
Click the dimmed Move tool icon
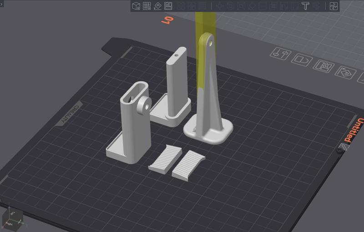click(x=219, y=6)
